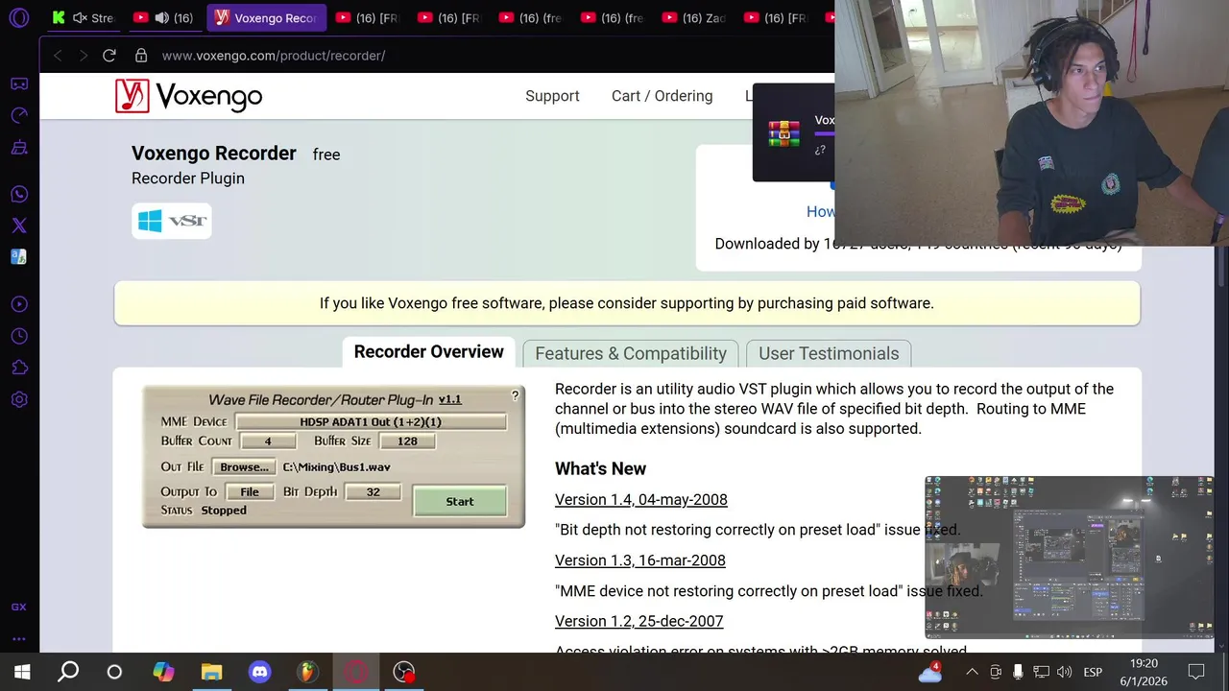The width and height of the screenshot is (1229, 691).
Task: Open GX Corner gamepad icon in sidebar
Action: tap(18, 83)
